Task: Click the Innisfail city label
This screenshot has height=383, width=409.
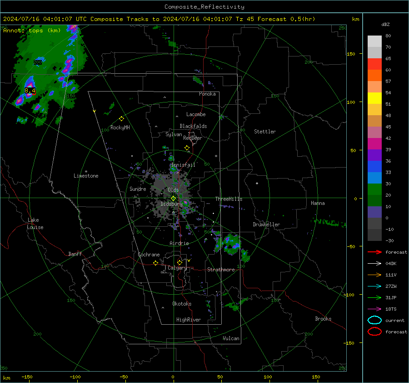Action: (x=183, y=165)
